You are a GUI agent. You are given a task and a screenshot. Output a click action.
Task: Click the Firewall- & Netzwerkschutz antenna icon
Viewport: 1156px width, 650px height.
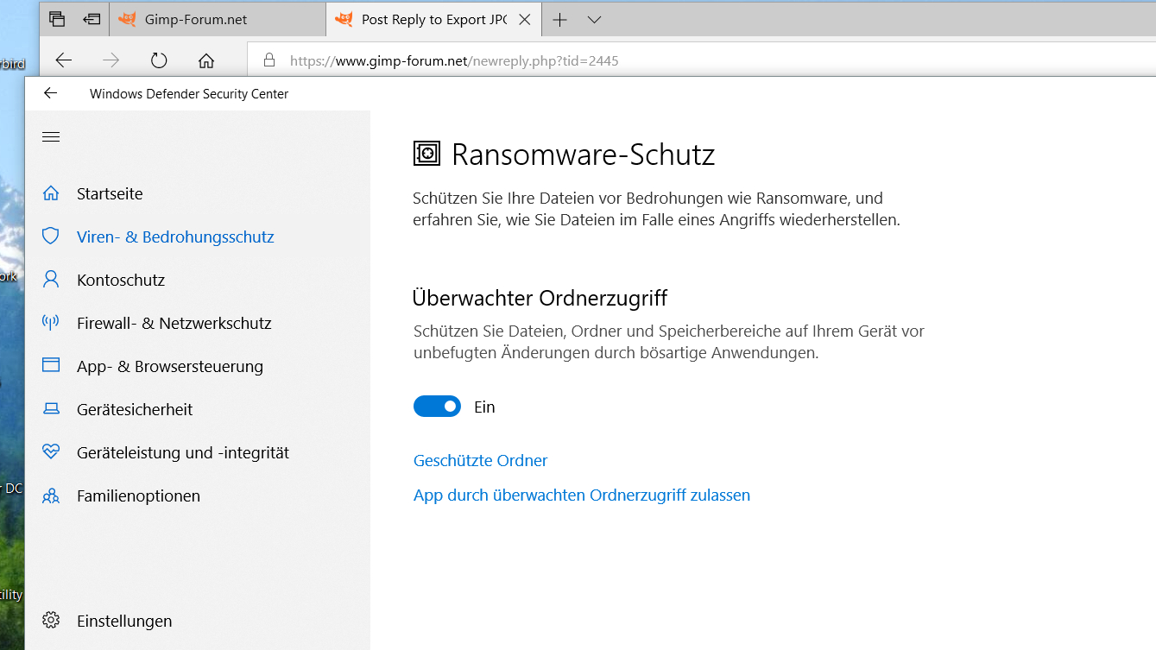pos(51,323)
